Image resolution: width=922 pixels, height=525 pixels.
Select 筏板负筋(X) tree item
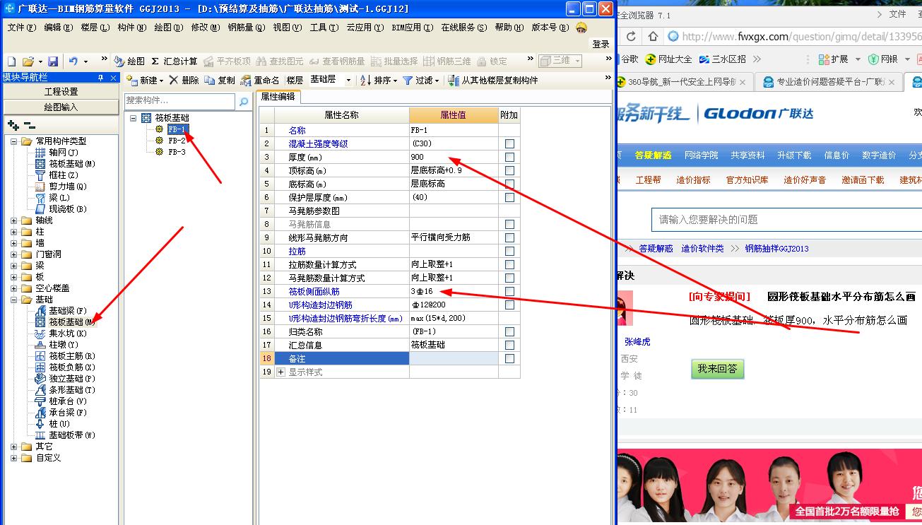[72, 367]
